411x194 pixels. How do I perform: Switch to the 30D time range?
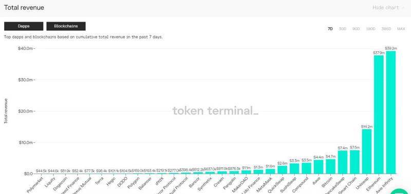[x=343, y=29]
